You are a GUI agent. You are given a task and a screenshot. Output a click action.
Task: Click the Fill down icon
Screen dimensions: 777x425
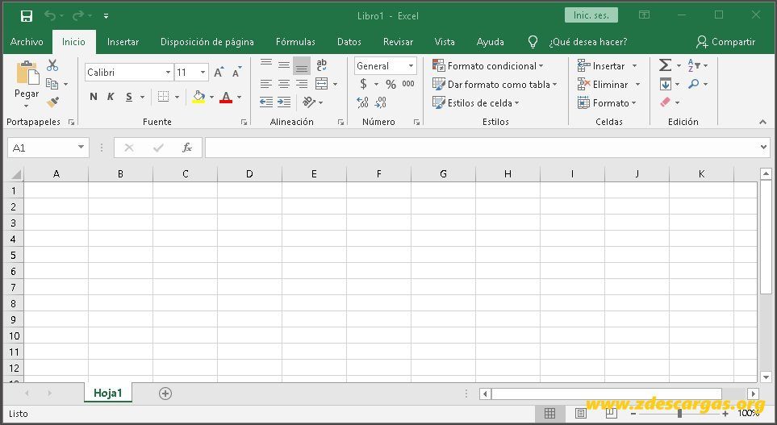pos(666,84)
